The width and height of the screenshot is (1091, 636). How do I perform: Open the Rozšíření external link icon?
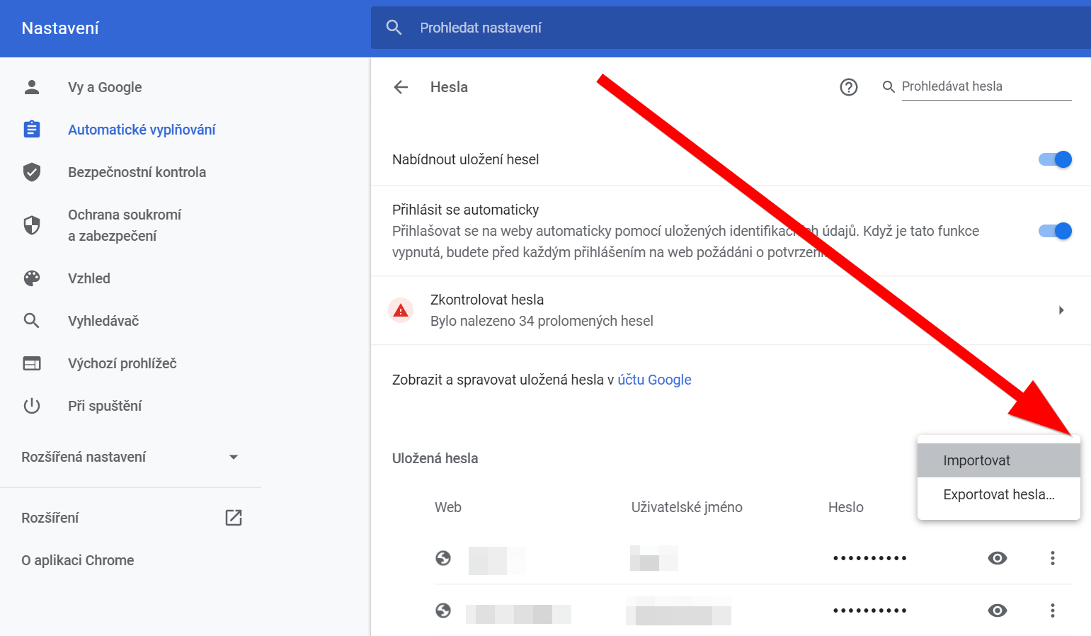[x=234, y=518]
